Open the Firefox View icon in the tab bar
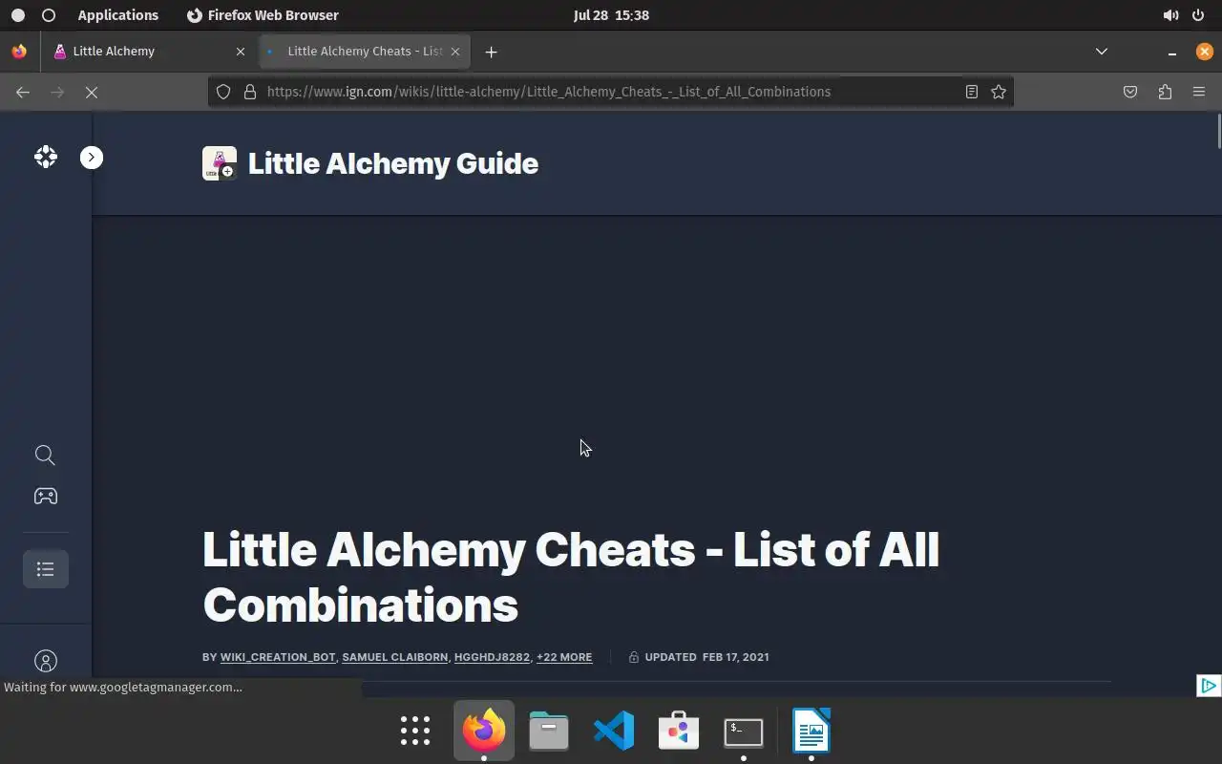This screenshot has width=1222, height=764. point(19,52)
